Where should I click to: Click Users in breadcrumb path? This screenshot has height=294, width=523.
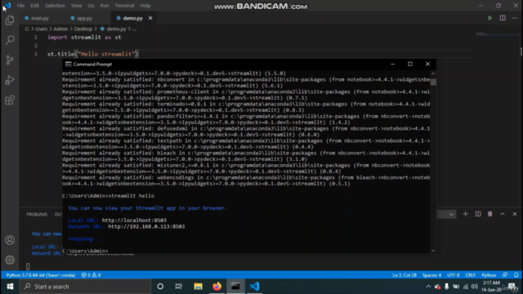coord(42,29)
